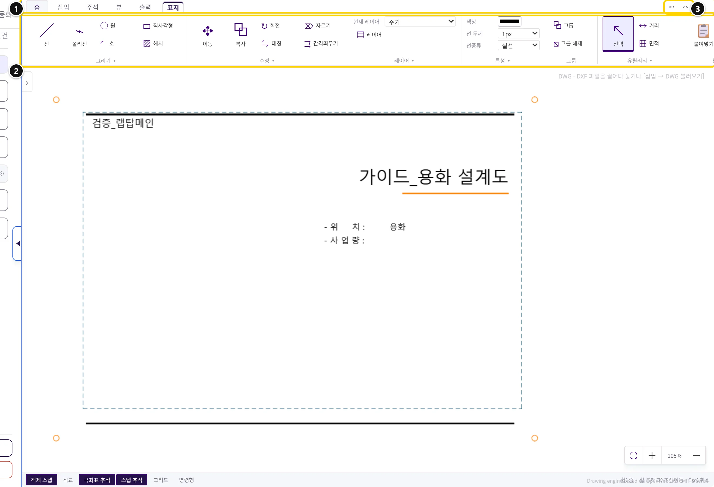Choose the 해치 hatch tool
Image resolution: width=714 pixels, height=487 pixels.
pos(153,43)
